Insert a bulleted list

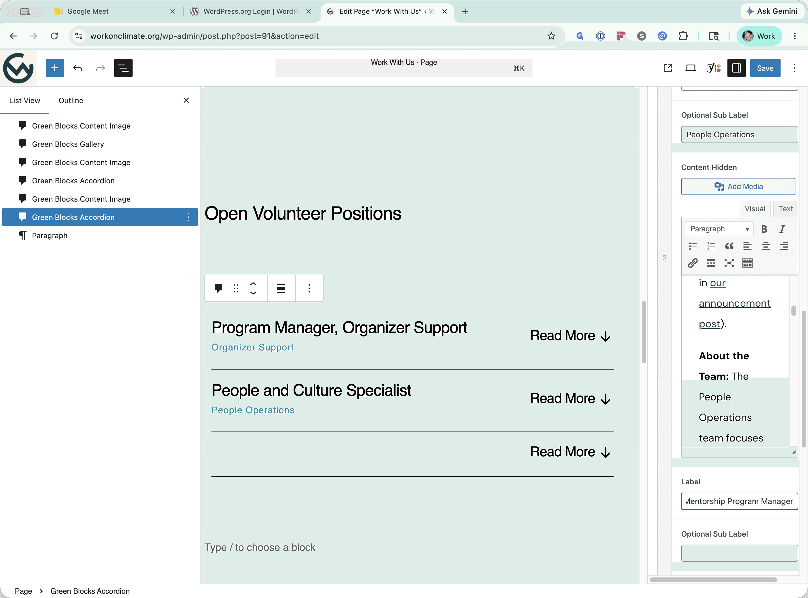[x=693, y=246]
